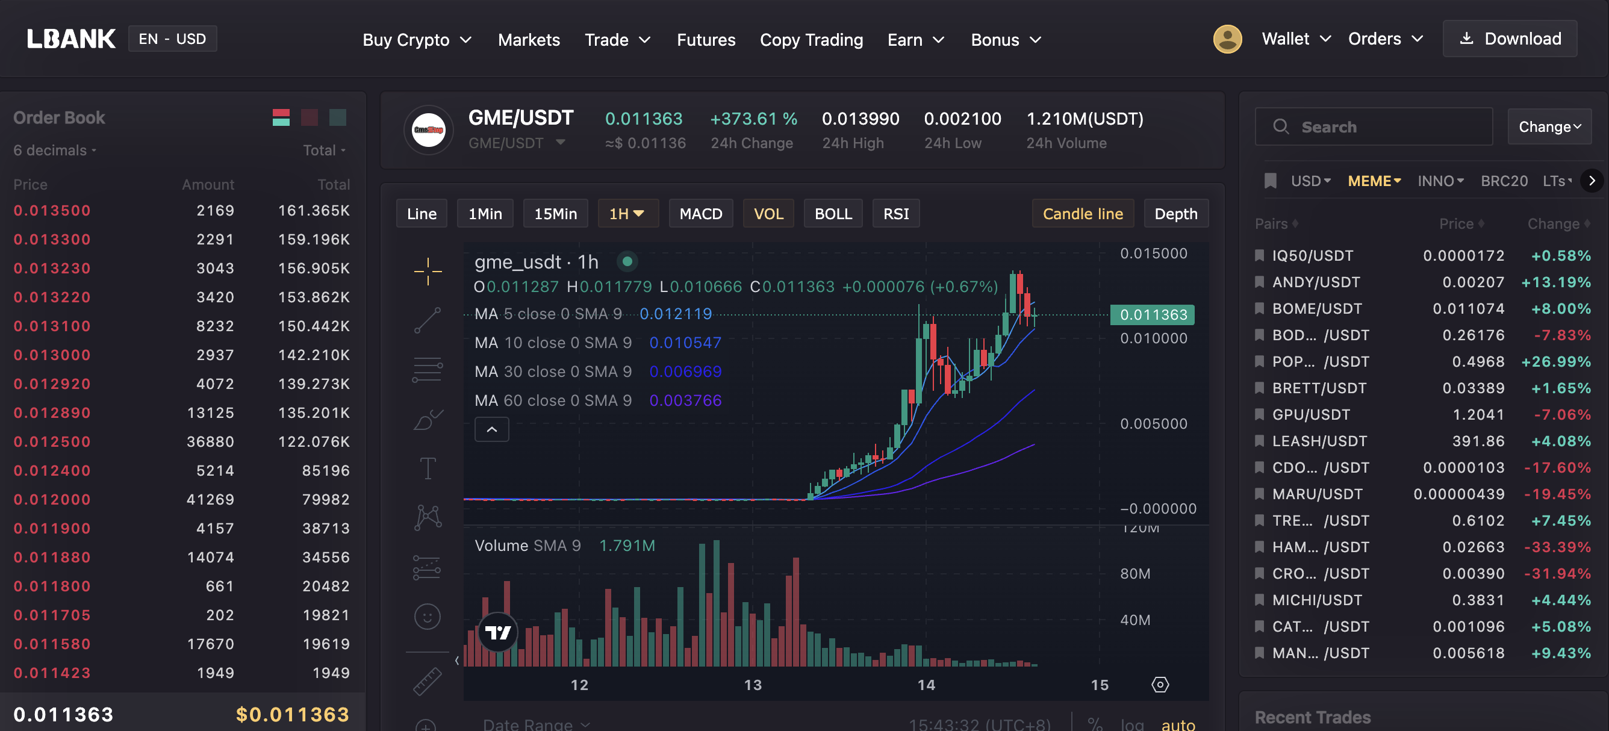Screen dimensions: 1609x731
Task: Click the TradingView watermark logo
Action: click(x=498, y=632)
